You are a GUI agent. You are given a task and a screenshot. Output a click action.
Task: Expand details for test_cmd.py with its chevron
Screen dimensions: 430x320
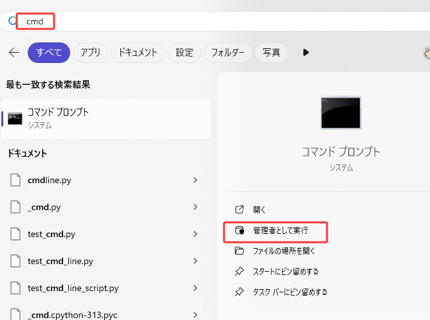coord(195,234)
